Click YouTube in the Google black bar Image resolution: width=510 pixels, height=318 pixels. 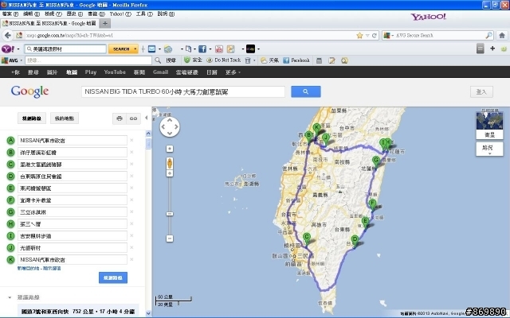pos(115,72)
